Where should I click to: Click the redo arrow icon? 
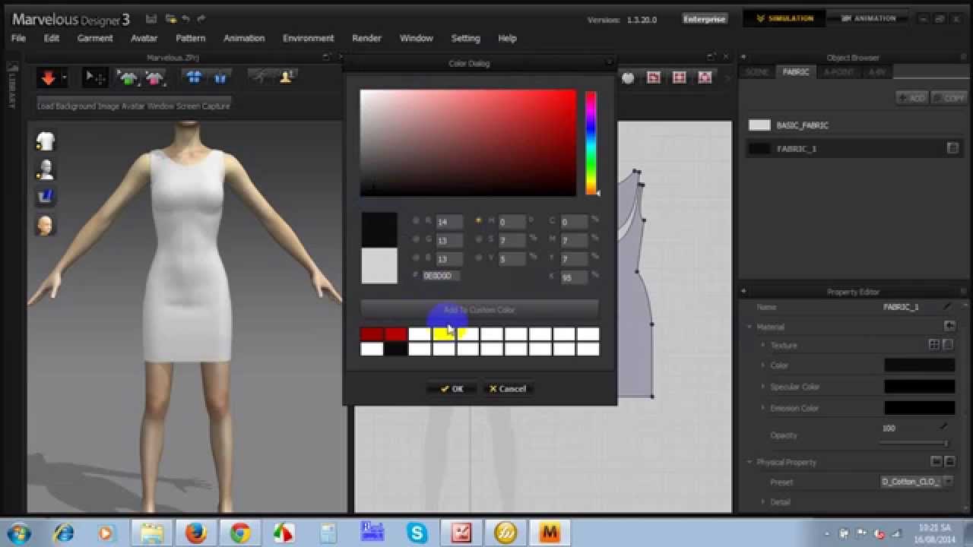click(x=201, y=19)
